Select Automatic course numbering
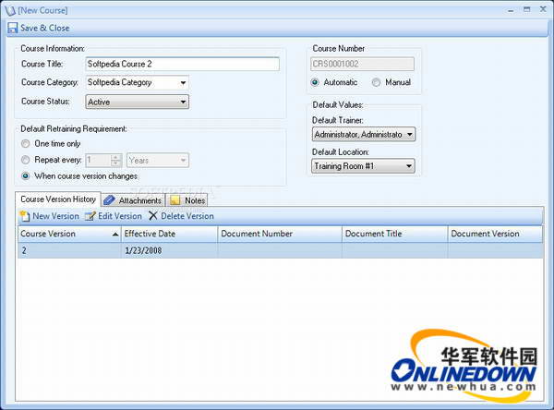Viewport: 554px width, 410px height. [316, 82]
